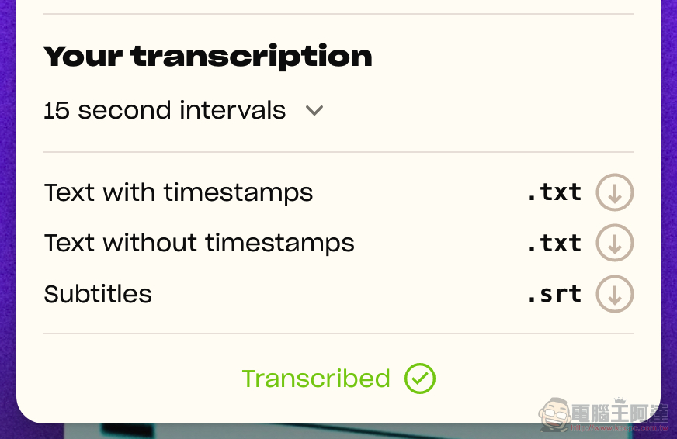Download the Text with timestamps file

(615, 193)
